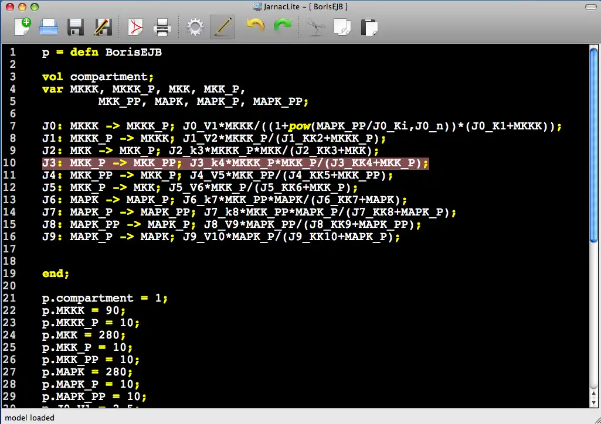Click line 5 starting with 'MKK_PP, MAPK'
This screenshot has height=424, width=601.
coord(203,101)
